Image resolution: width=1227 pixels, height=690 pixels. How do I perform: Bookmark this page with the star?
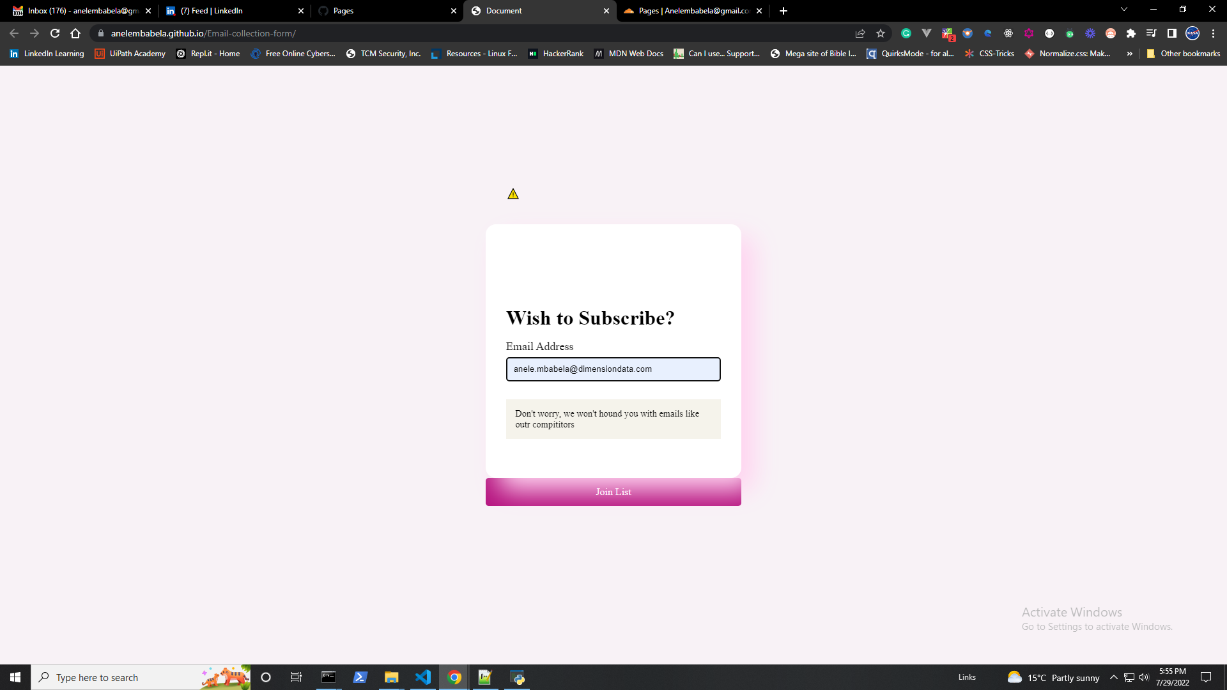881,33
